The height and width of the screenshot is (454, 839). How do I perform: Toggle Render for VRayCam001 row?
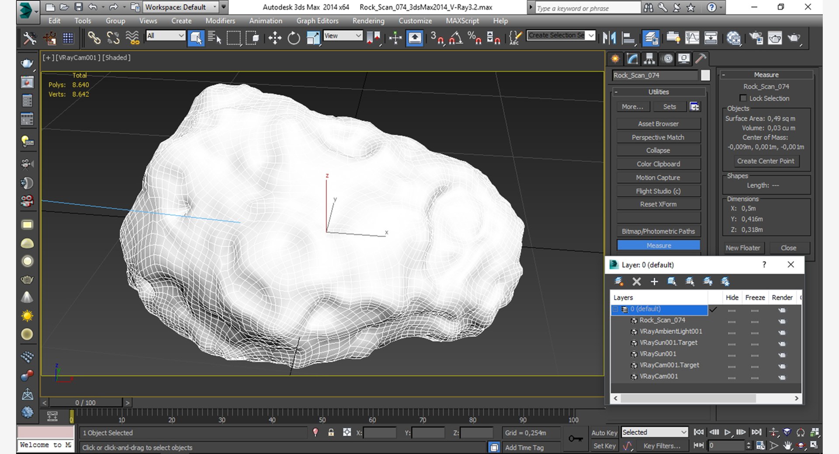[x=782, y=377]
